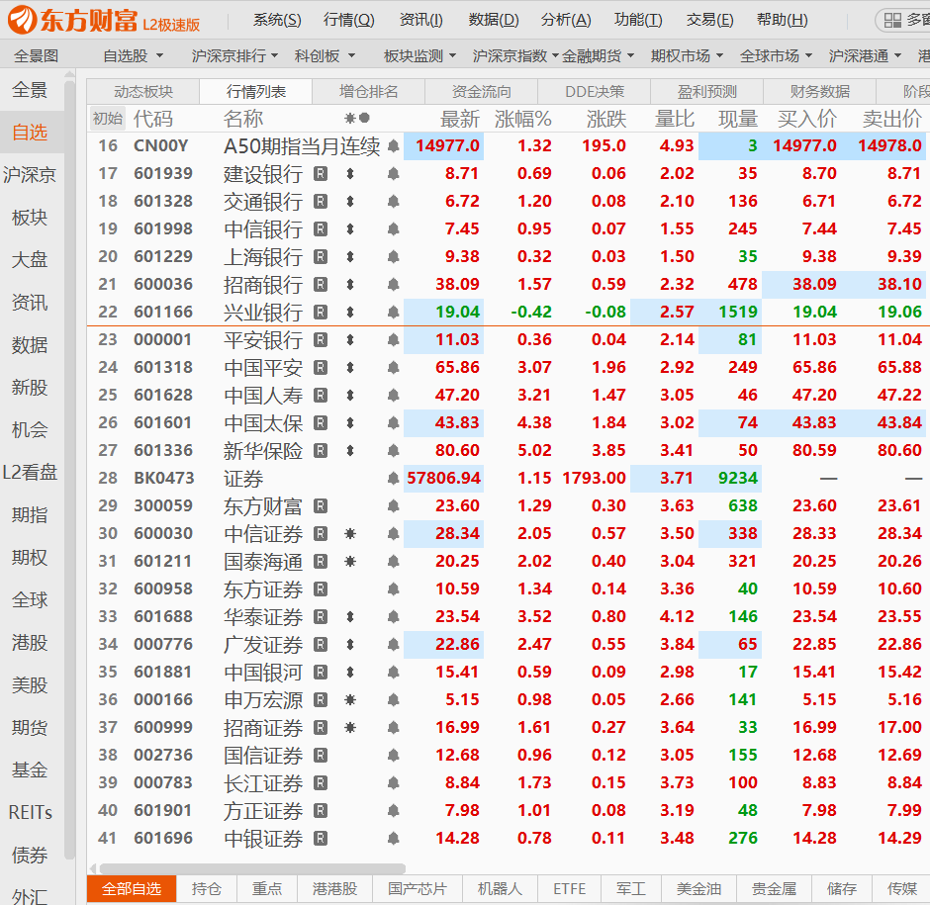Click the R tag beside 国信证券
This screenshot has height=905, width=930.
click(x=321, y=755)
